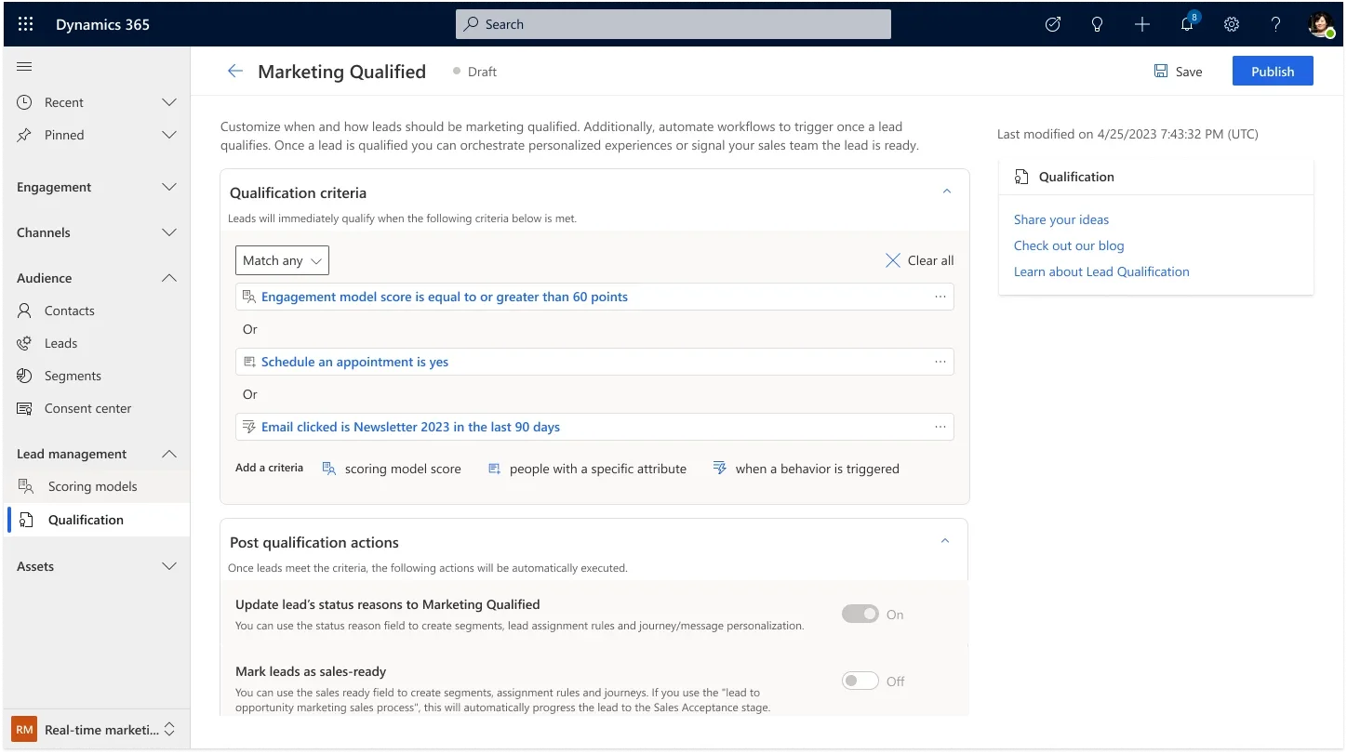The height and width of the screenshot is (754, 1347).
Task: Collapse the Post qualification actions section
Action: pos(945,541)
